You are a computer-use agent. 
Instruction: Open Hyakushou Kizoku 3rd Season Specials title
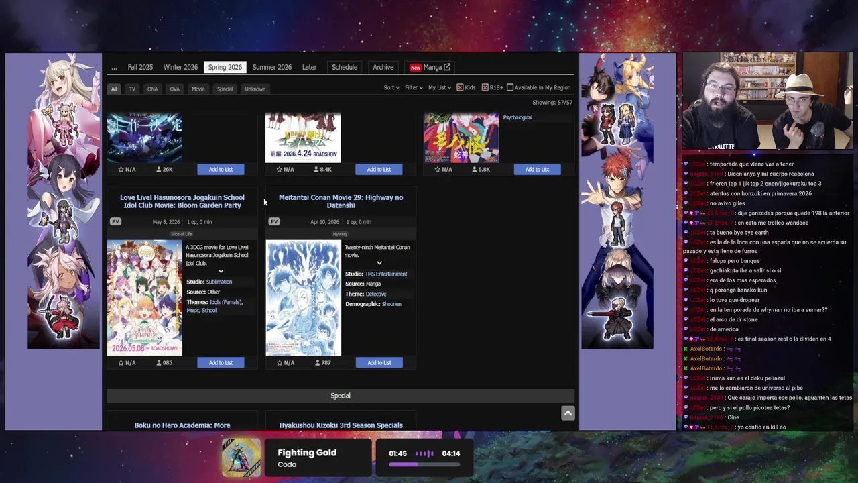coord(341,425)
